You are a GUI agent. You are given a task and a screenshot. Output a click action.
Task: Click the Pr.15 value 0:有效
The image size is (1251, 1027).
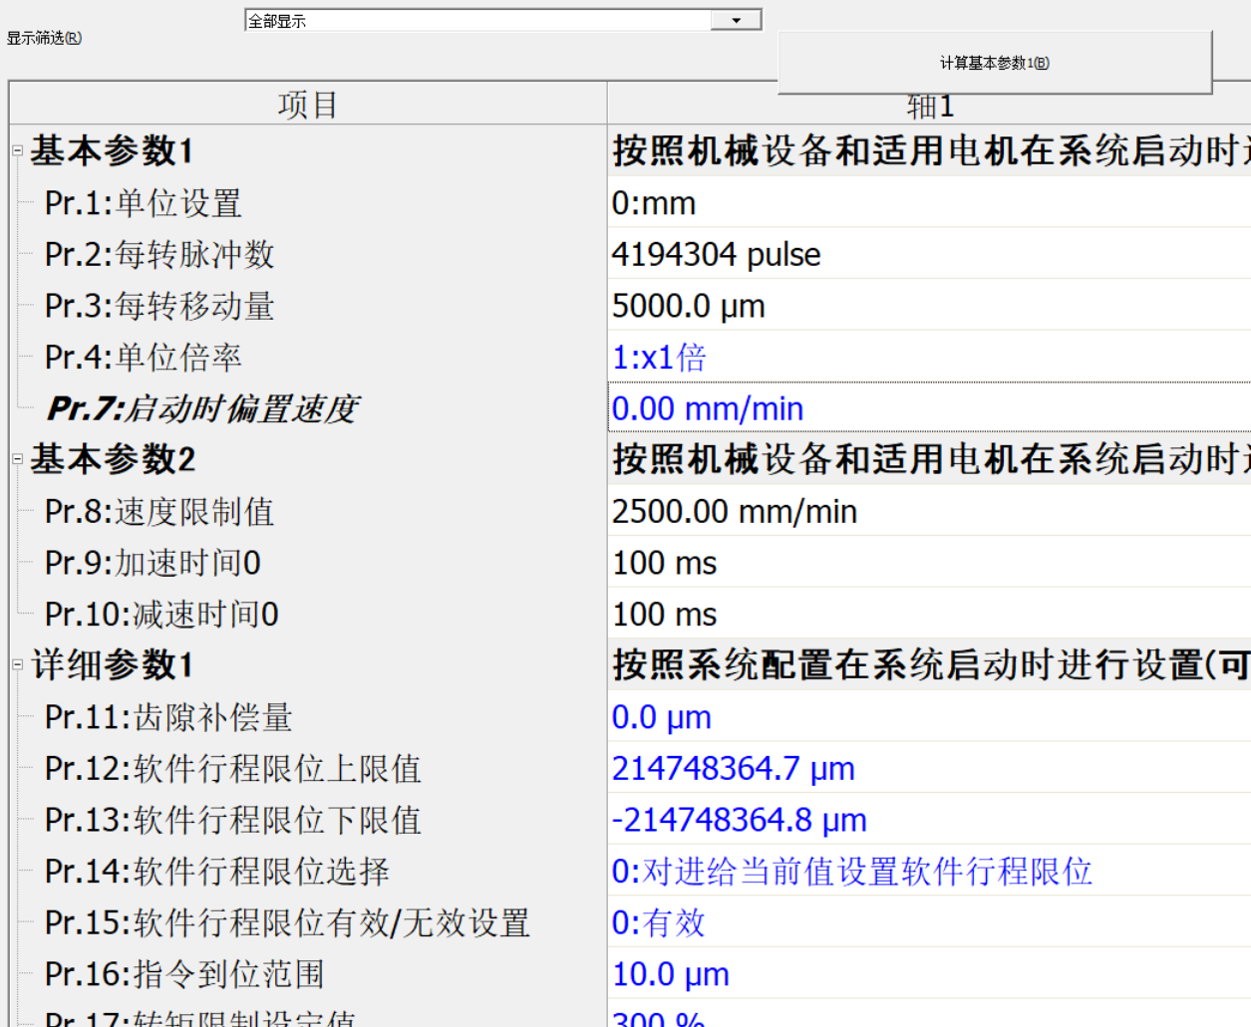(x=659, y=922)
